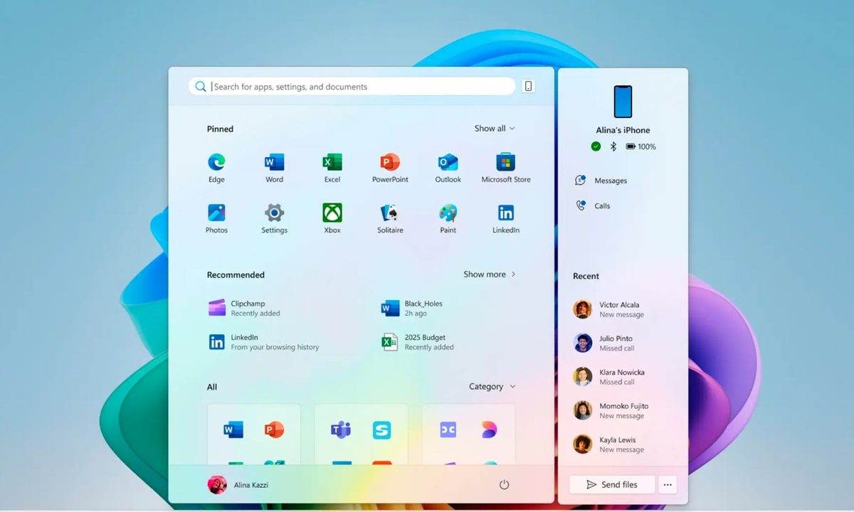Launch Solitaire
The image size is (854, 512).
point(389,213)
